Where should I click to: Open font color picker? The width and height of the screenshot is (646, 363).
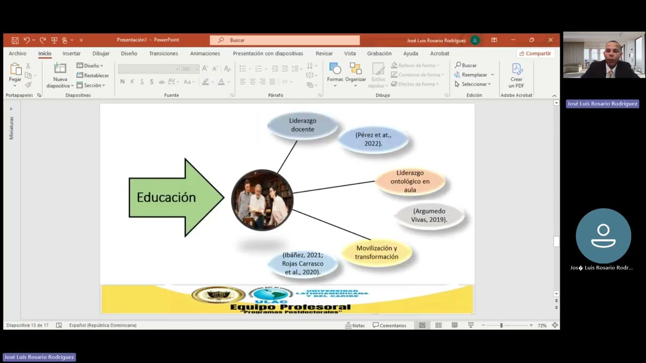point(223,82)
